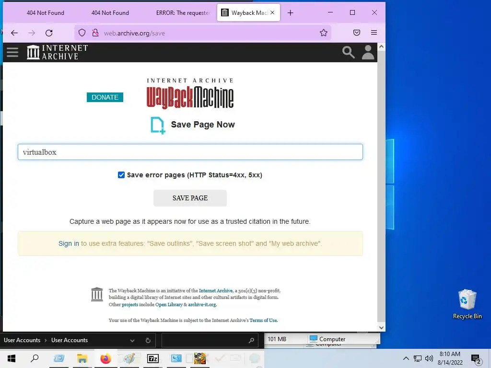The image size is (491, 368).
Task: Open the archive-it.org link
Action: click(x=202, y=304)
